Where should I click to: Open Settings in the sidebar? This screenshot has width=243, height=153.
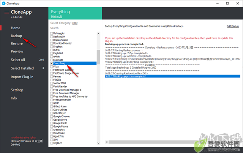pos(17,90)
